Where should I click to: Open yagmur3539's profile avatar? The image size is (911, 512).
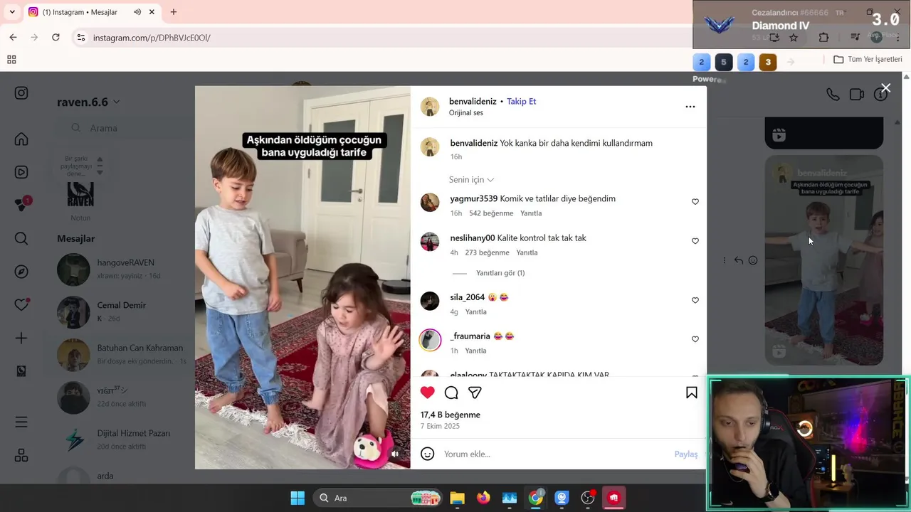pyautogui.click(x=430, y=203)
